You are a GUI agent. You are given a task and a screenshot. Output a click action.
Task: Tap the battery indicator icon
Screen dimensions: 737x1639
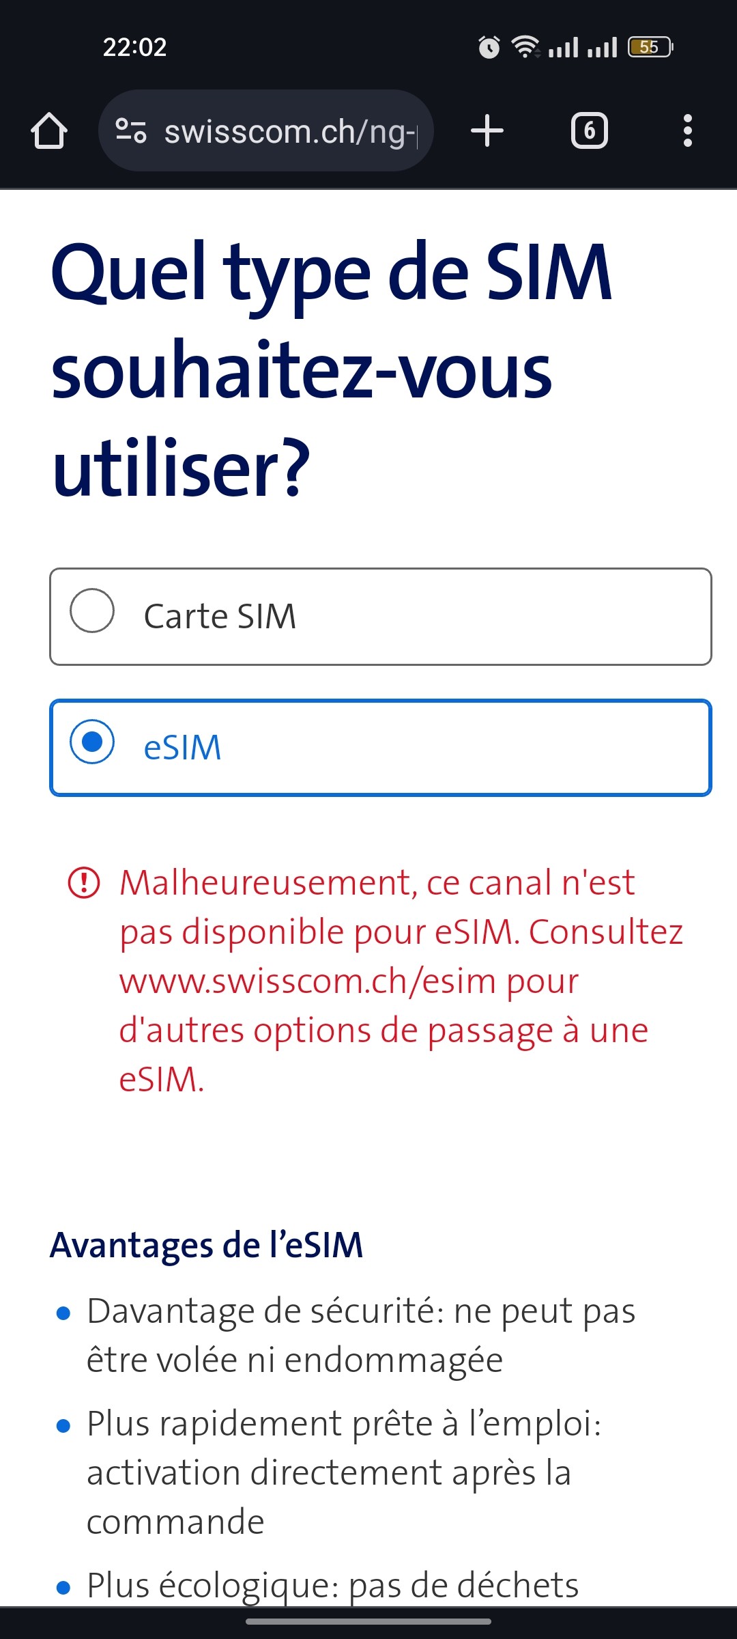pos(650,47)
